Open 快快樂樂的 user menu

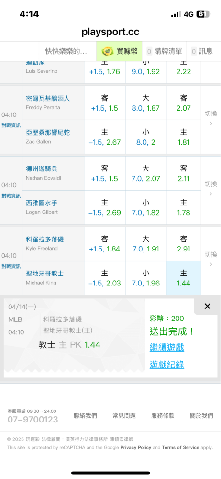(x=66, y=51)
